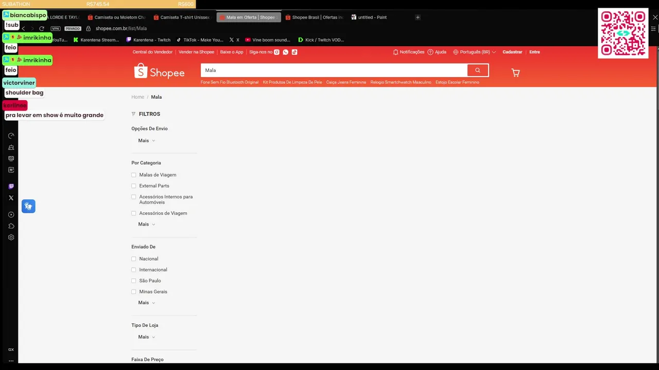Viewport: 659px width, 370px height.
Task: Open GX Control speedometer in sidebar
Action: 11,136
